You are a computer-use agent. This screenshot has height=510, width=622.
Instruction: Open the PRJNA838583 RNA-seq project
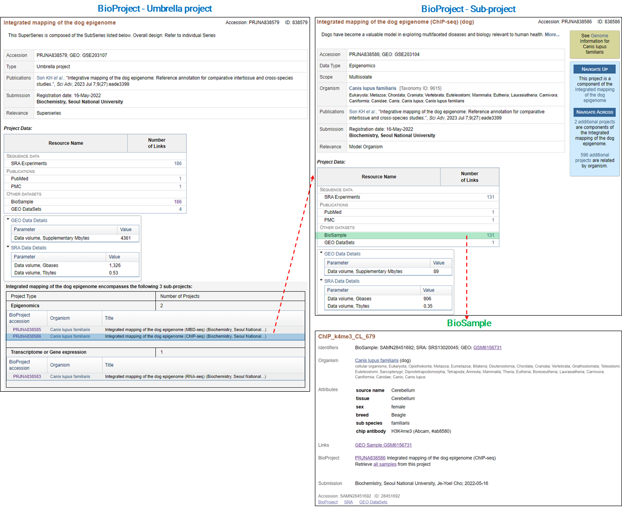(27, 377)
